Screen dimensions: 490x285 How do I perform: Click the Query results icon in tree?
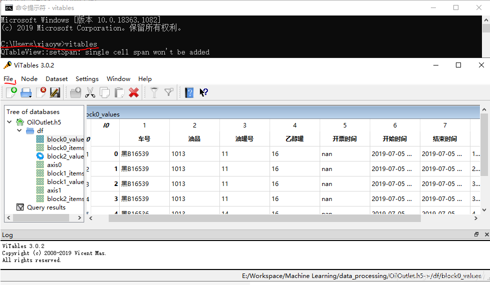tap(20, 207)
